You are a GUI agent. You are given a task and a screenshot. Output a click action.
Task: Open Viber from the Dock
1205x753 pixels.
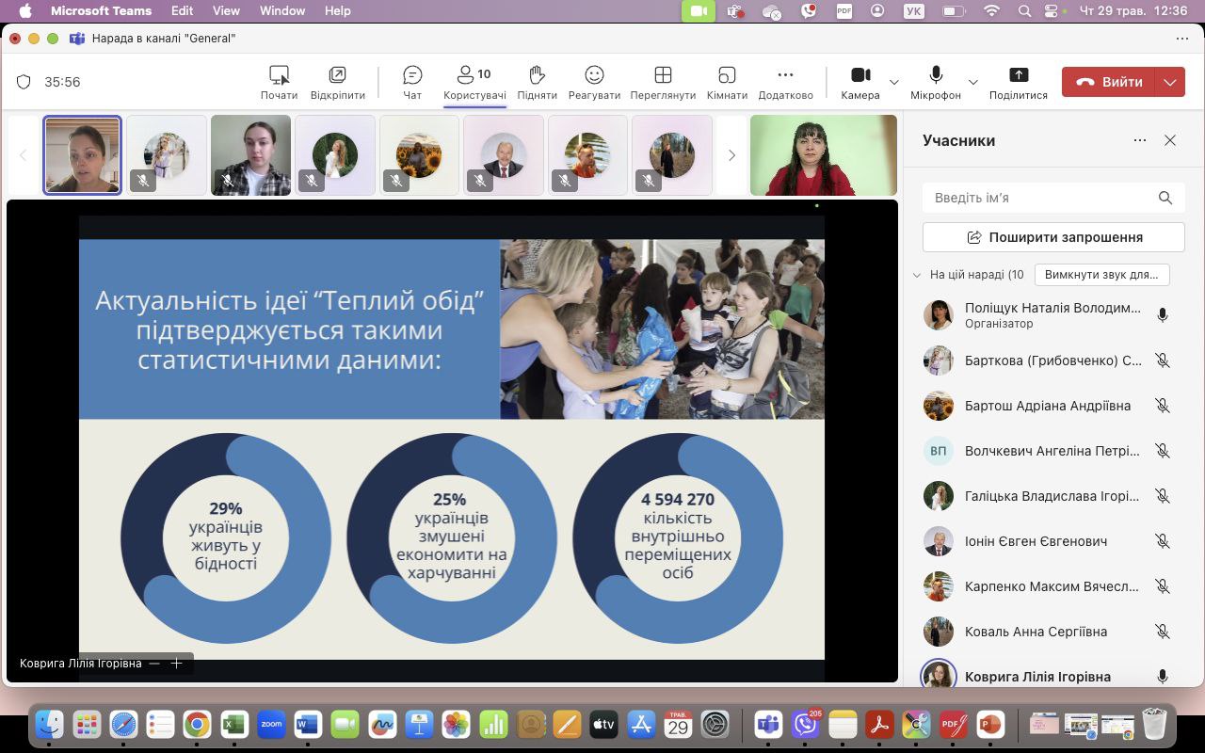[x=806, y=724]
